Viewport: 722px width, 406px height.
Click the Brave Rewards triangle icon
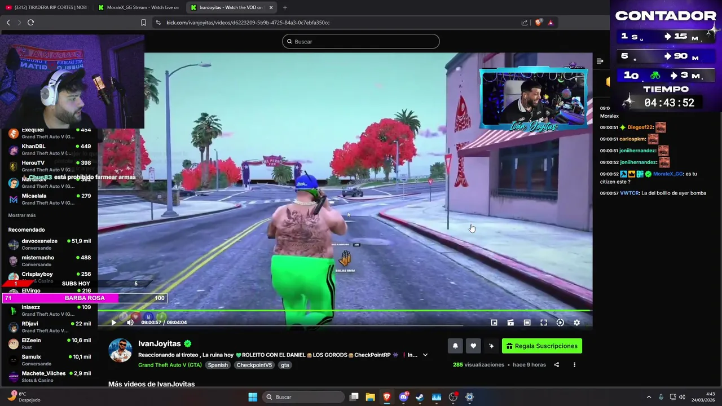[551, 23]
